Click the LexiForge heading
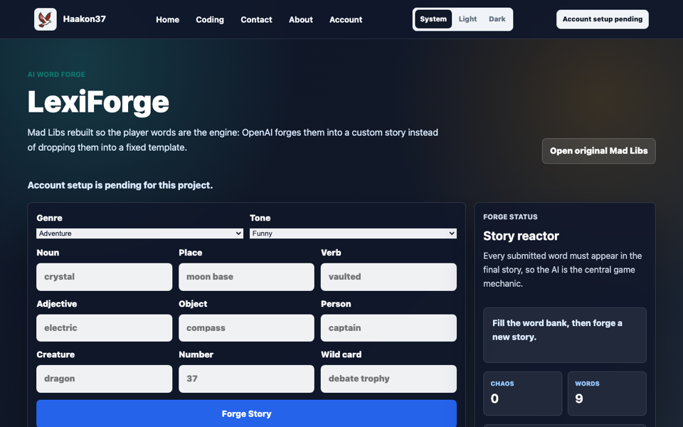Image resolution: width=683 pixels, height=427 pixels. point(98,102)
